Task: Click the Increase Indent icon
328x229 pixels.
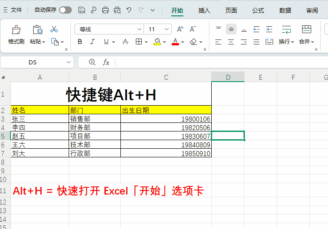Action: click(269, 29)
